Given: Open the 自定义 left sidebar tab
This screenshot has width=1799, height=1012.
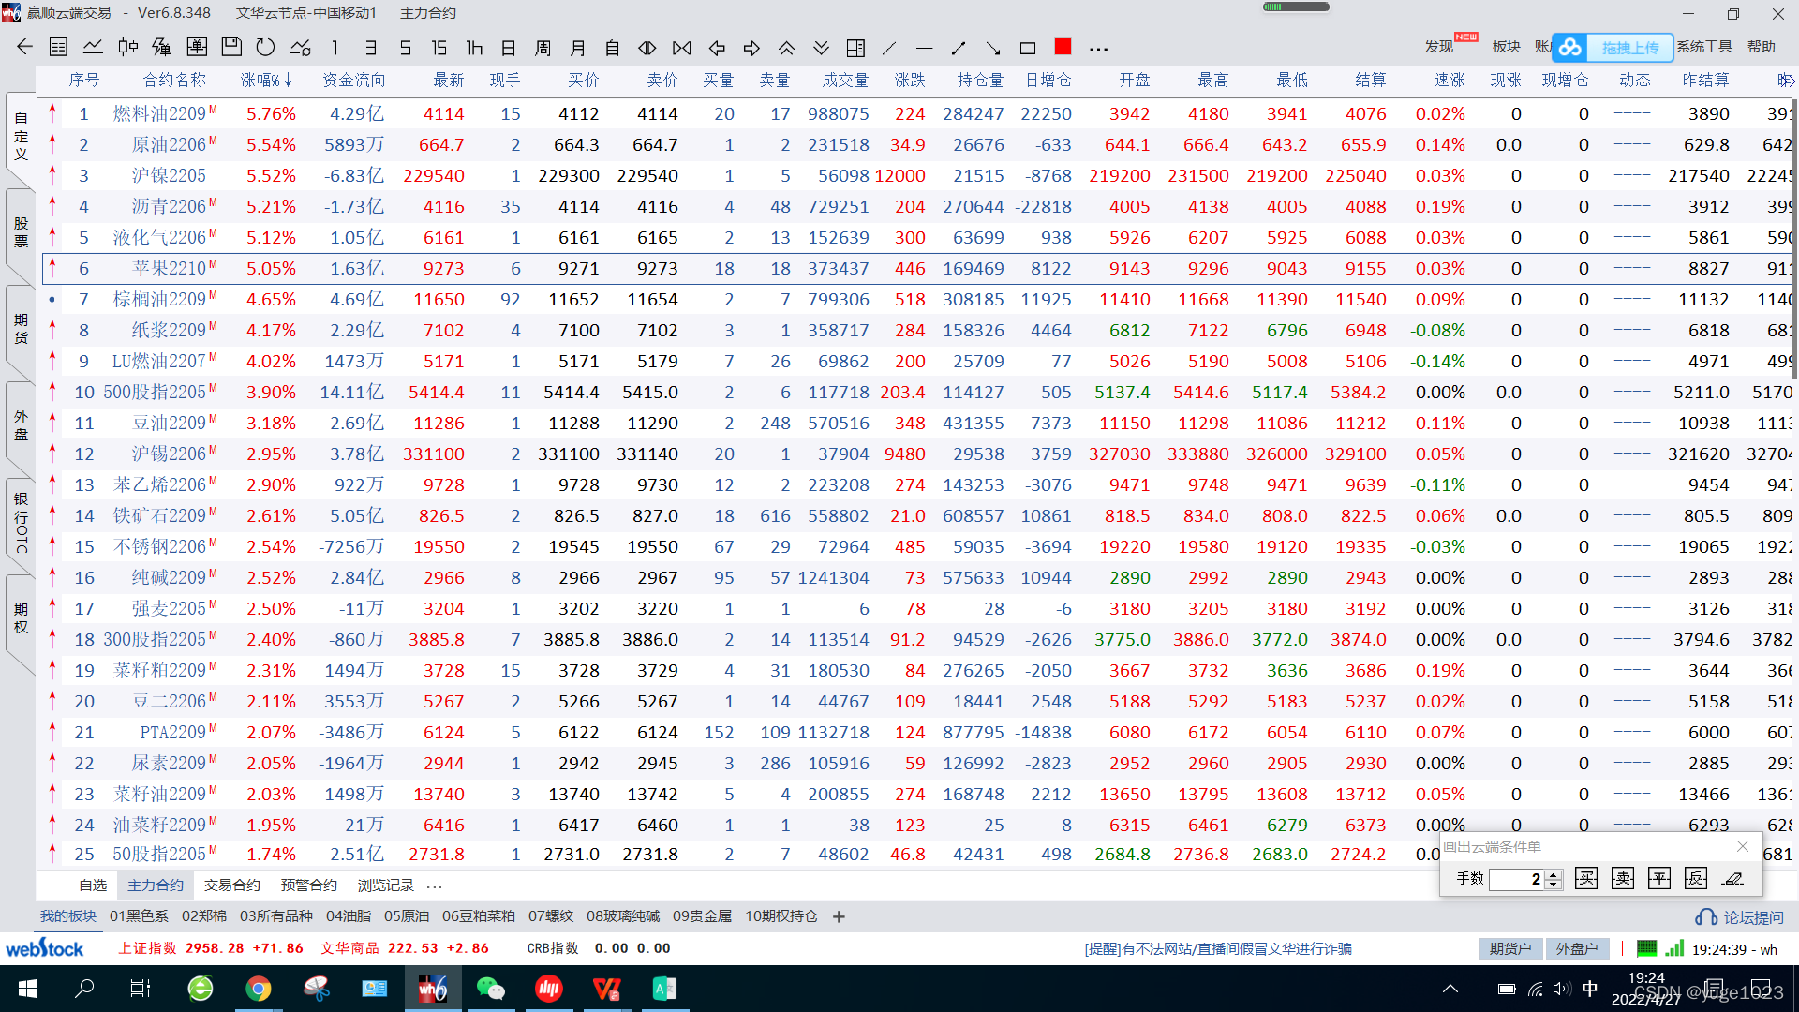Looking at the screenshot, I should coord(21,136).
